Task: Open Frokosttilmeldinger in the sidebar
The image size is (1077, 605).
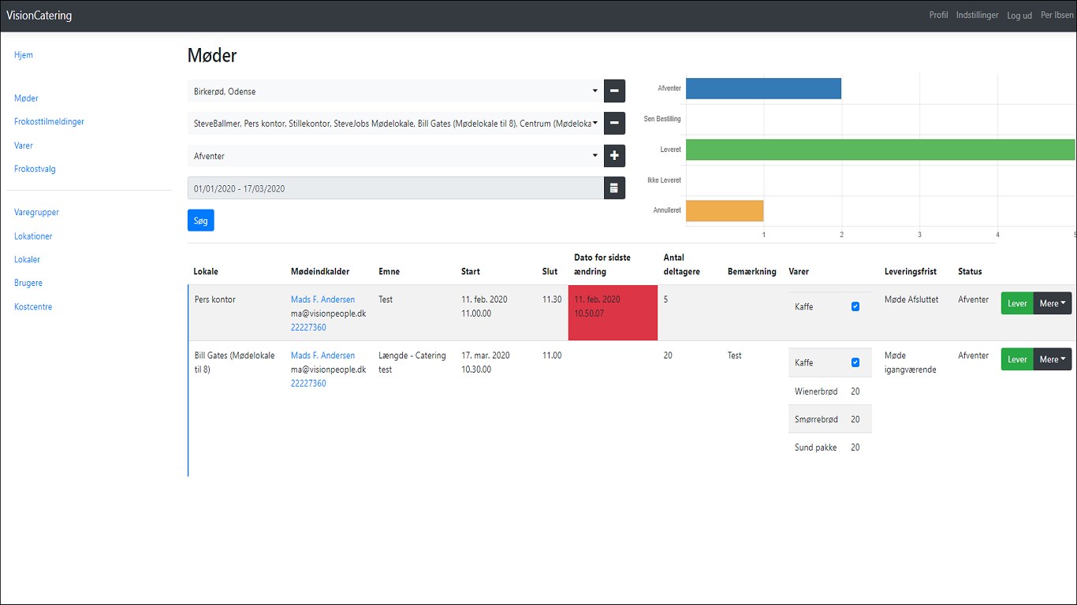Action: (49, 122)
